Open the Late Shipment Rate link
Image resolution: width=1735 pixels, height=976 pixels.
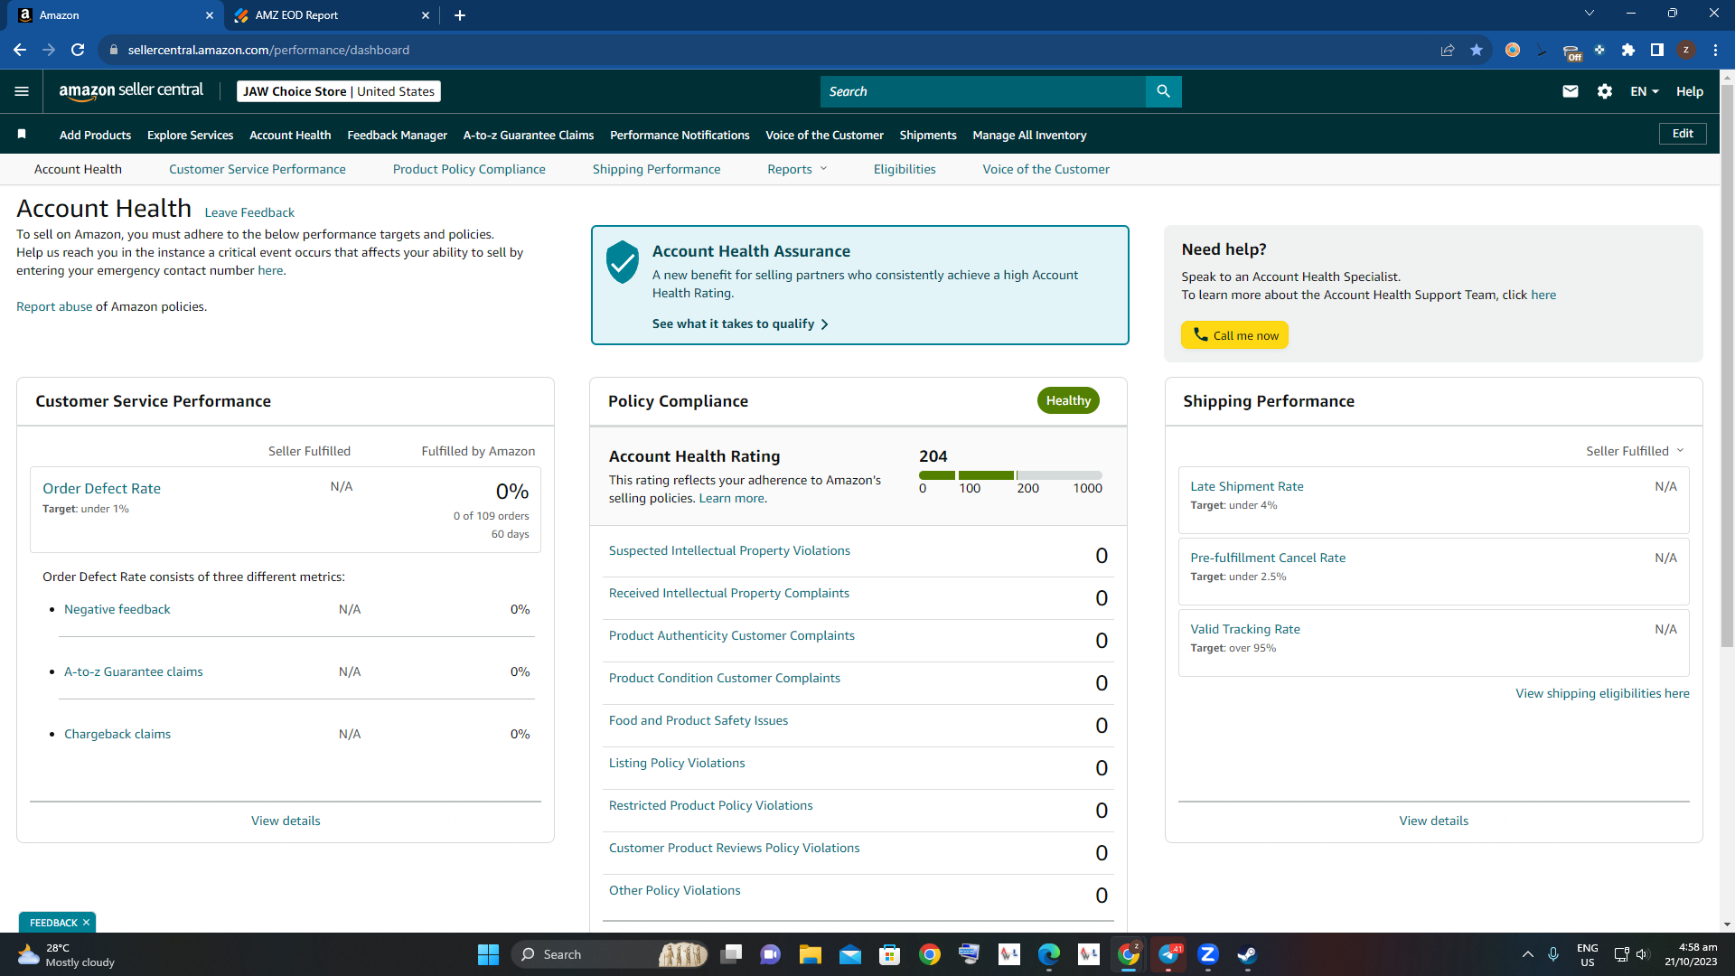1247,486
